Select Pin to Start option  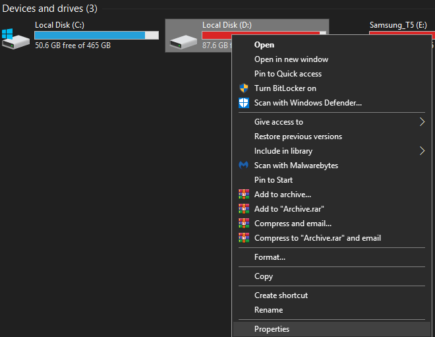pos(274,180)
